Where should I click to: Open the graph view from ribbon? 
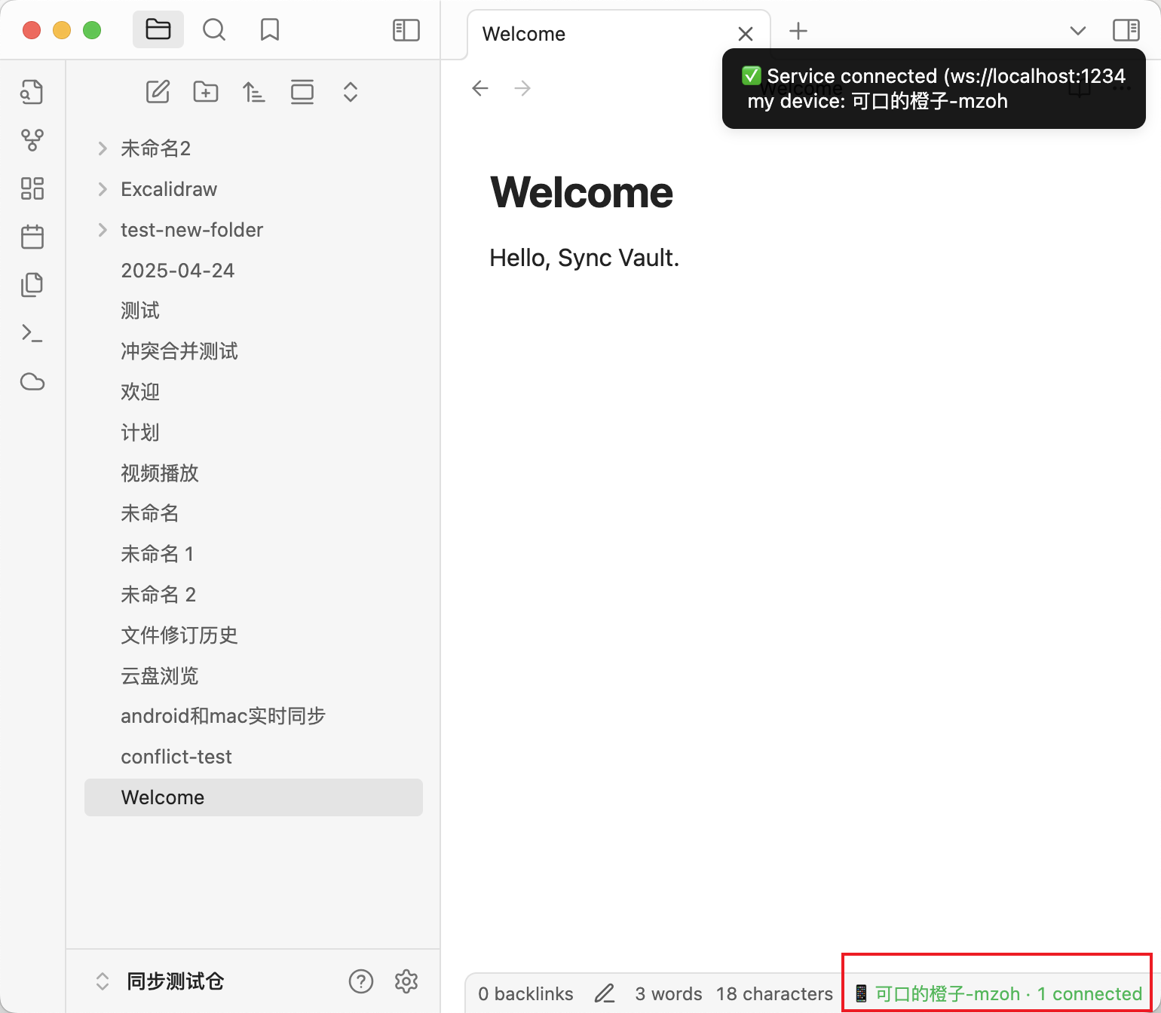tap(32, 139)
